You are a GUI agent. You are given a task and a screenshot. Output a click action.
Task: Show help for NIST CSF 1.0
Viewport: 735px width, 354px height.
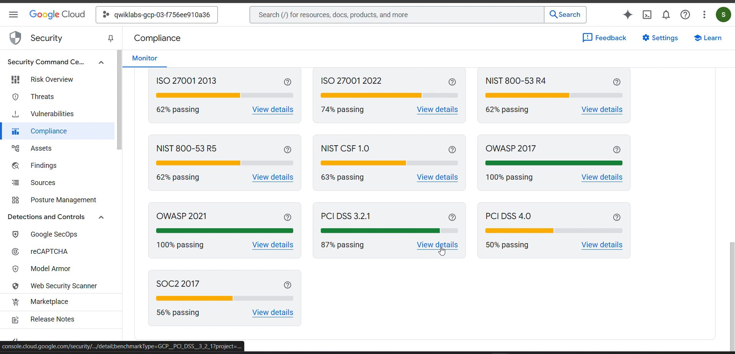pyautogui.click(x=452, y=149)
